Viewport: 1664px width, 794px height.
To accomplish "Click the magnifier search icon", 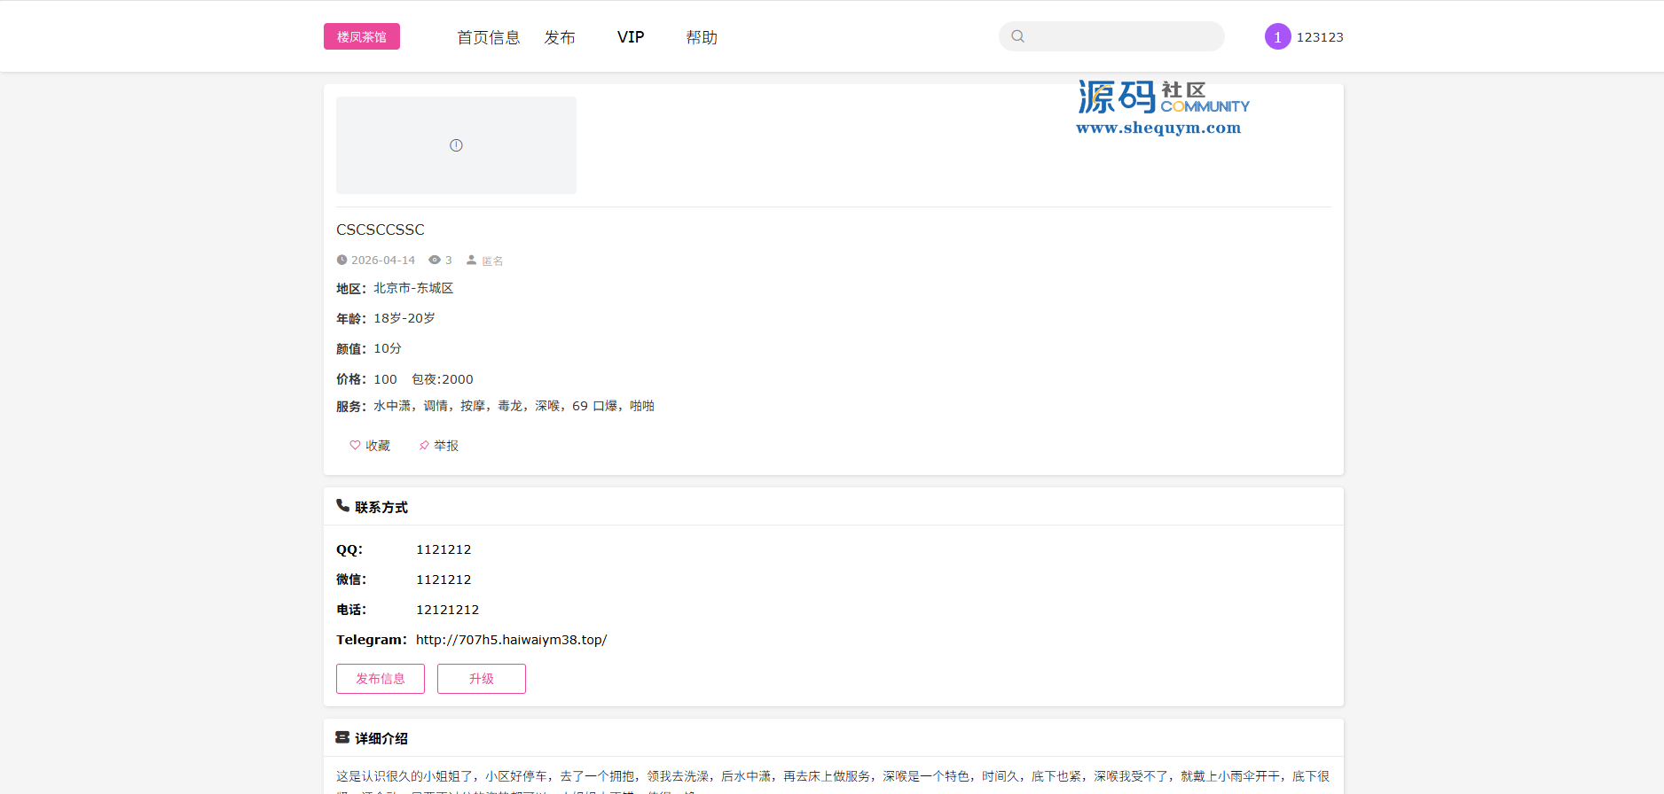I will point(1018,36).
